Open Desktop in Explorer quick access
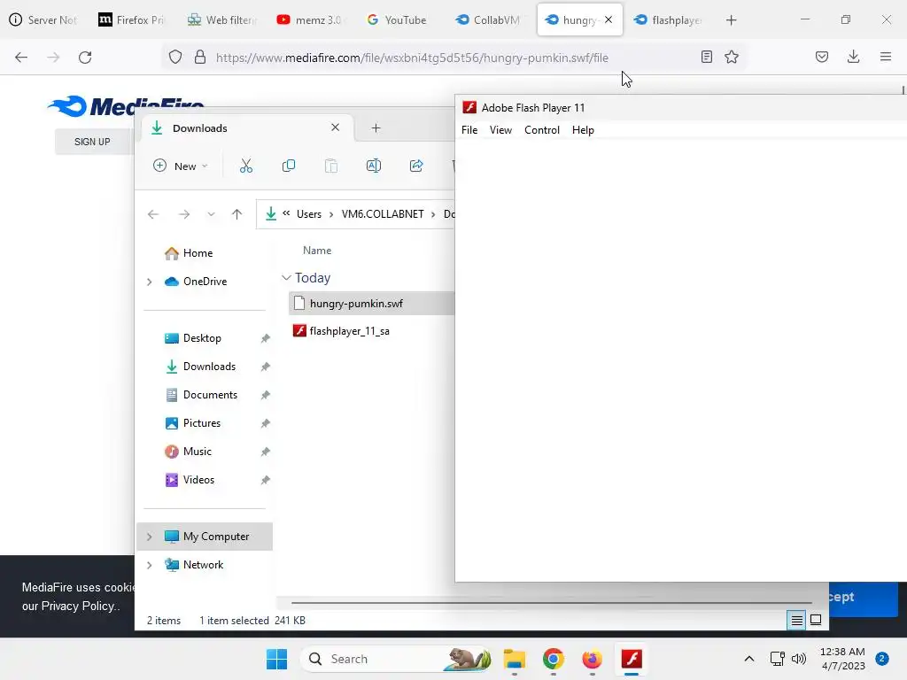 coord(201,338)
